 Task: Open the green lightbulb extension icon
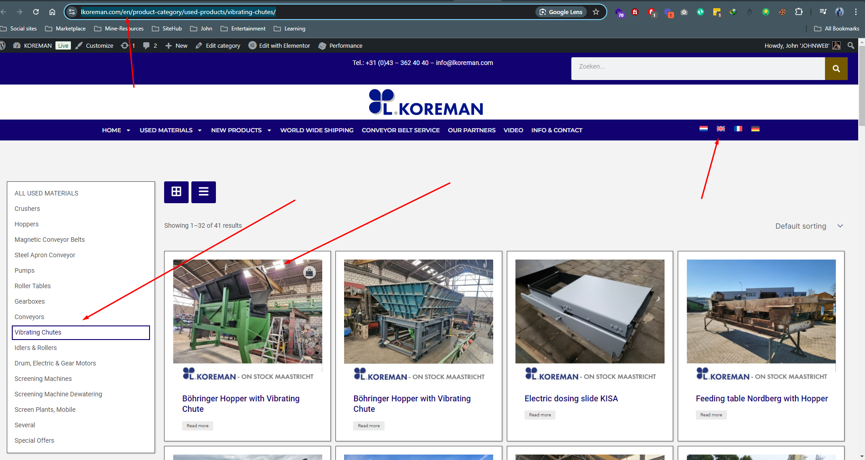pyautogui.click(x=766, y=12)
